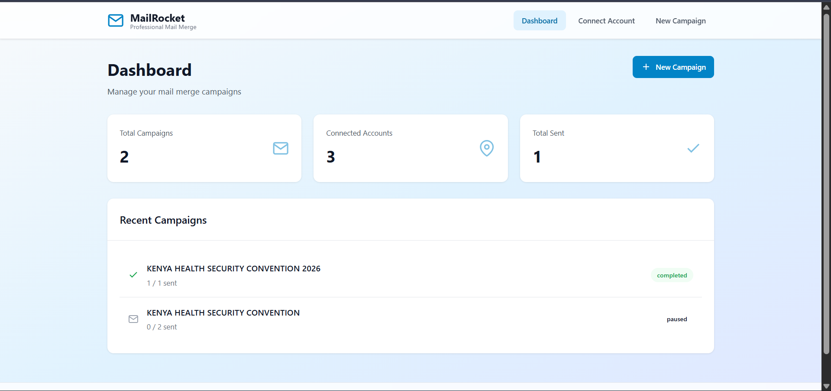The height and width of the screenshot is (391, 831).
Task: Select the Total Campaigns stat card
Action: coord(204,148)
